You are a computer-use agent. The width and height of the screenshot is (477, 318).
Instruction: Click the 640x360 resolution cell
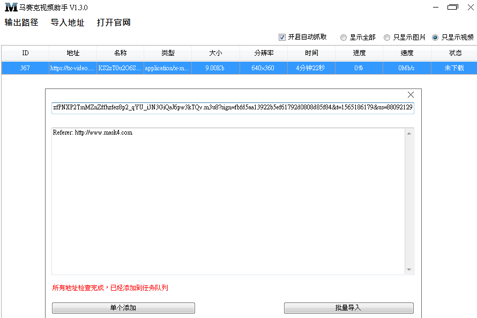click(264, 68)
